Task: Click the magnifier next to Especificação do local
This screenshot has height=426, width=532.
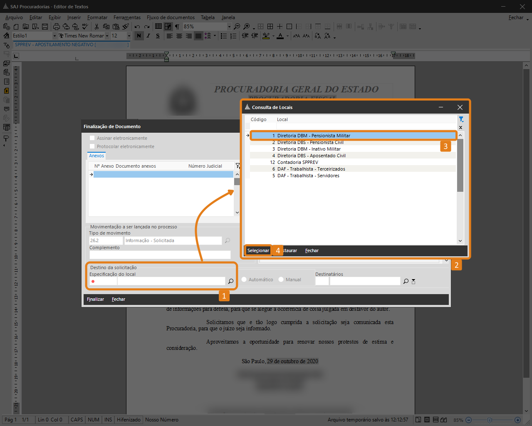Action: [x=231, y=281]
